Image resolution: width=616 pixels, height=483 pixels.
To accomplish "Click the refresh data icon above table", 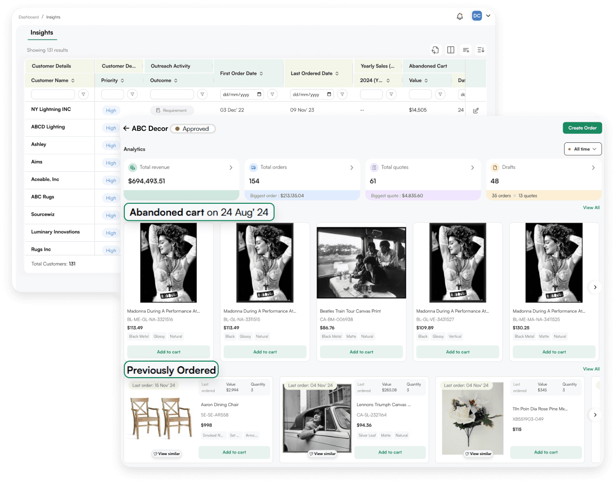I will tap(435, 50).
